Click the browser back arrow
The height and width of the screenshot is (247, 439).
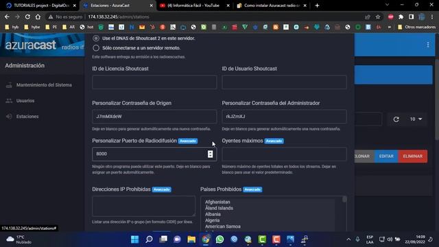(7, 16)
